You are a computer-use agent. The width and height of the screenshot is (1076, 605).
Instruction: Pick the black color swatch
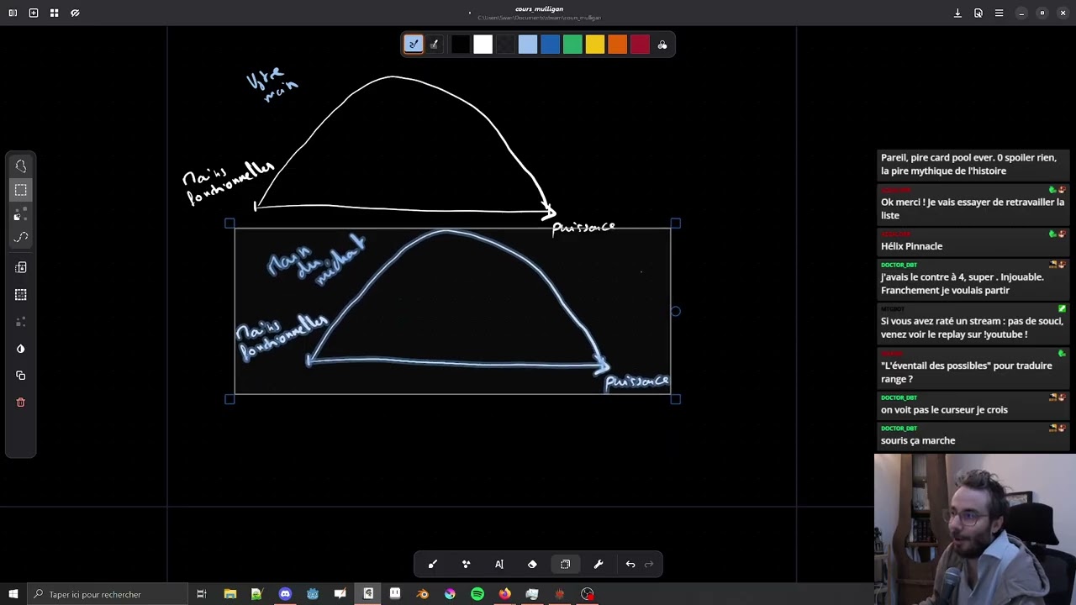pos(460,45)
